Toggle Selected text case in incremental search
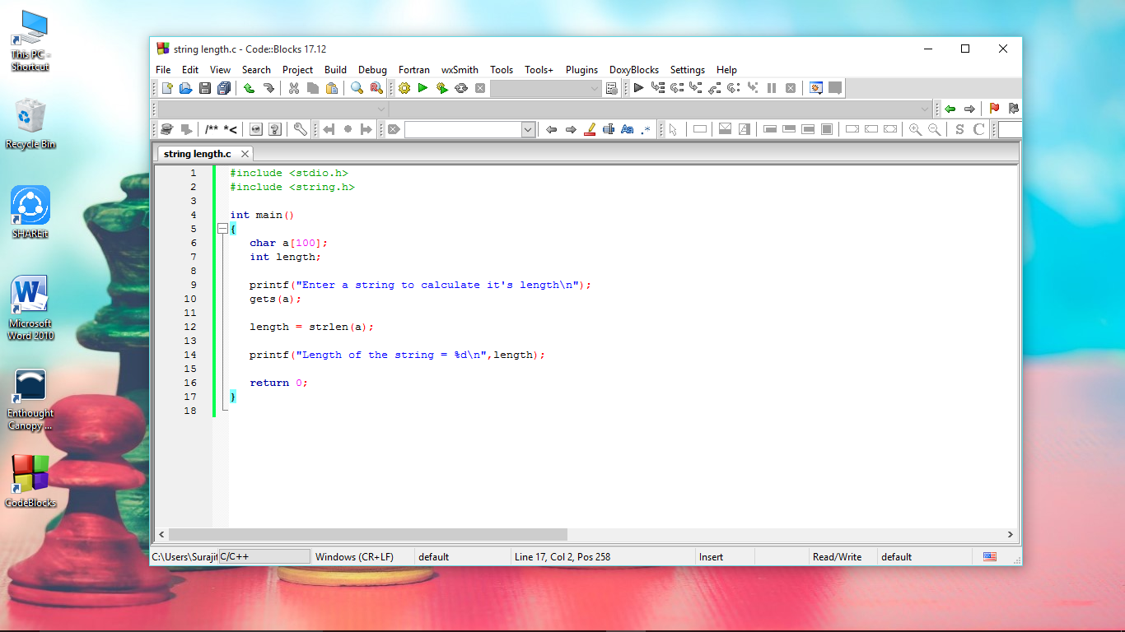The width and height of the screenshot is (1125, 632). [607, 129]
